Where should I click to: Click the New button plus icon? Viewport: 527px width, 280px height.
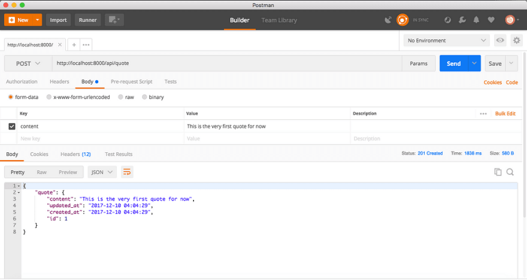tap(12, 20)
